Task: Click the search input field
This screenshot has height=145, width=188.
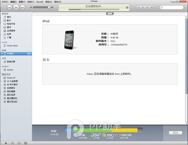Action: [172, 8]
